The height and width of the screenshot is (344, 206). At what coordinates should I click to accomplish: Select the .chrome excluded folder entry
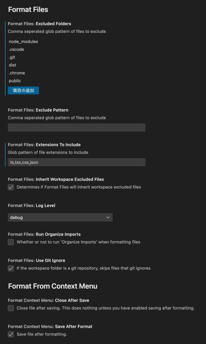[17, 73]
